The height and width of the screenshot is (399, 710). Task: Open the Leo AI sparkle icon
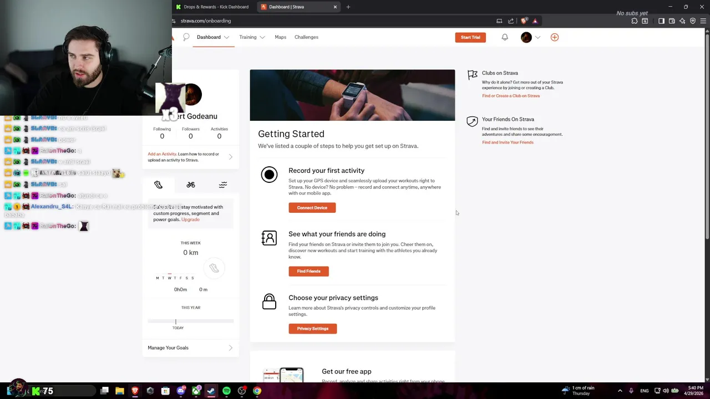point(682,21)
